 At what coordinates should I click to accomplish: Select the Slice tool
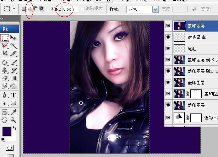(13, 53)
